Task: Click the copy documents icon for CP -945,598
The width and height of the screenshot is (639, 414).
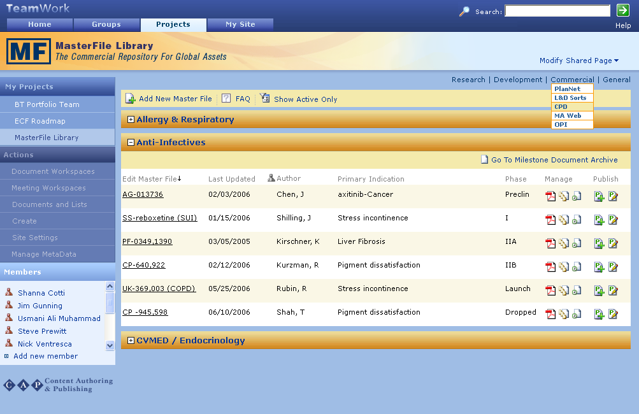Action: pyautogui.click(x=564, y=314)
